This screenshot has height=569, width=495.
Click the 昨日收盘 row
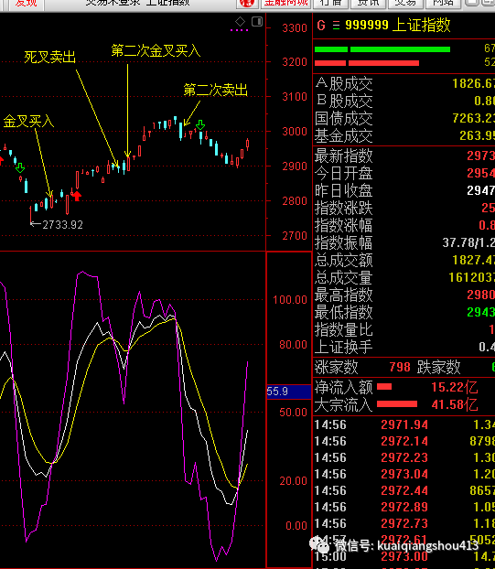point(404,190)
